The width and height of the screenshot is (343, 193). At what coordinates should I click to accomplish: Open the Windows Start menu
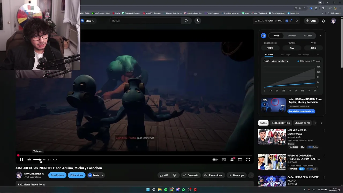[x=148, y=190]
